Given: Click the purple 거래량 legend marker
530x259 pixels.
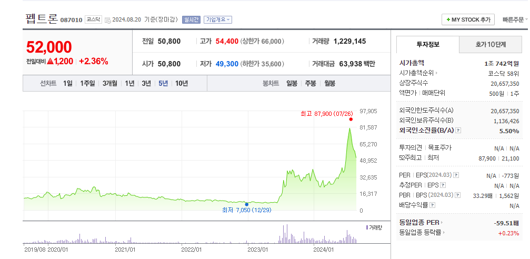Looking at the screenshot, I should click(x=367, y=227).
